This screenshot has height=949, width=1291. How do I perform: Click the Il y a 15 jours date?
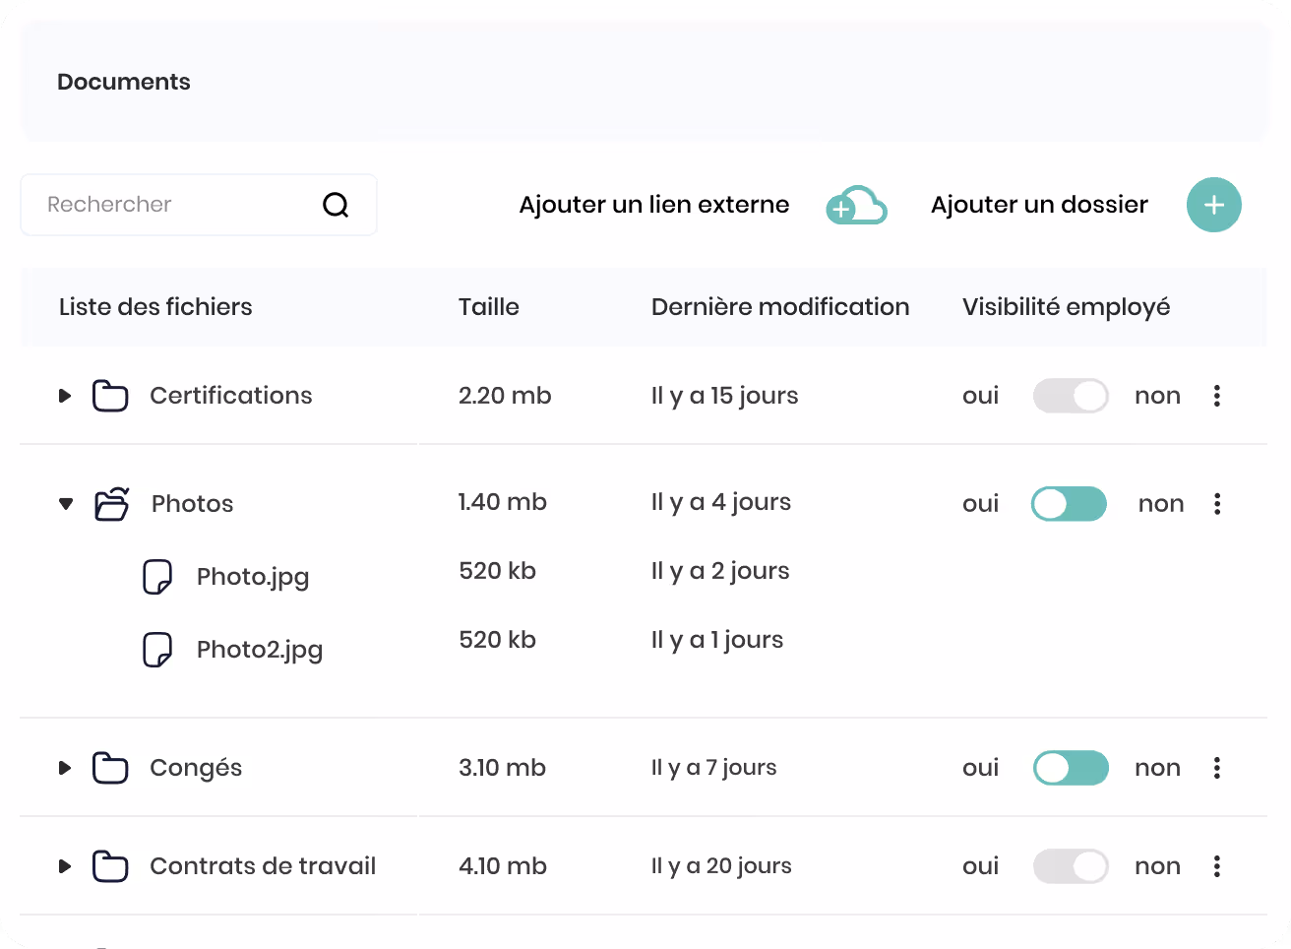point(725,396)
